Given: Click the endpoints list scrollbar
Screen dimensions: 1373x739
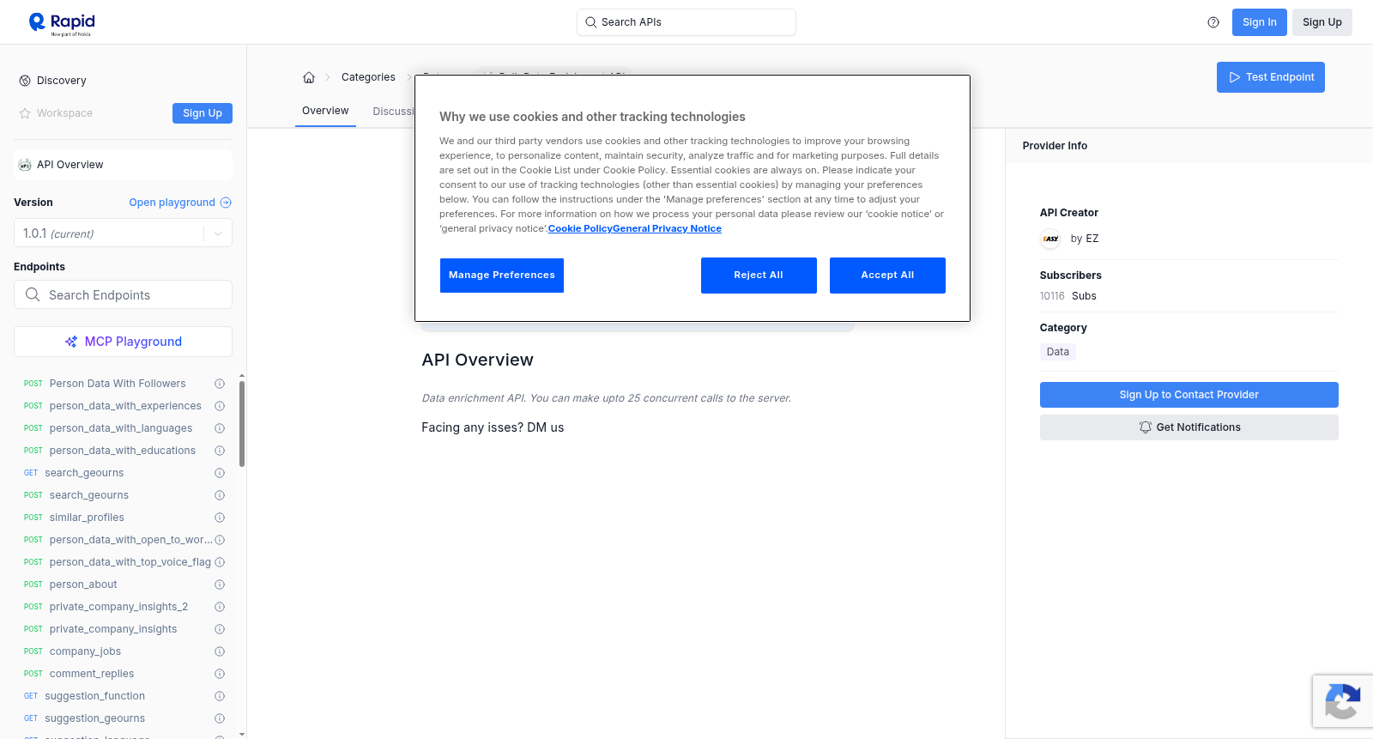Looking at the screenshot, I should [x=242, y=425].
